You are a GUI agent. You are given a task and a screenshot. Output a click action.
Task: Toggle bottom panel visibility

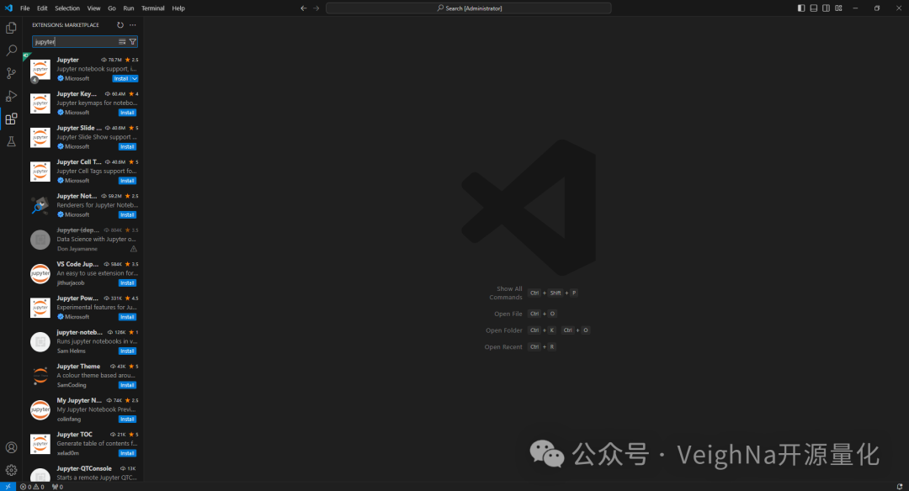pos(814,8)
